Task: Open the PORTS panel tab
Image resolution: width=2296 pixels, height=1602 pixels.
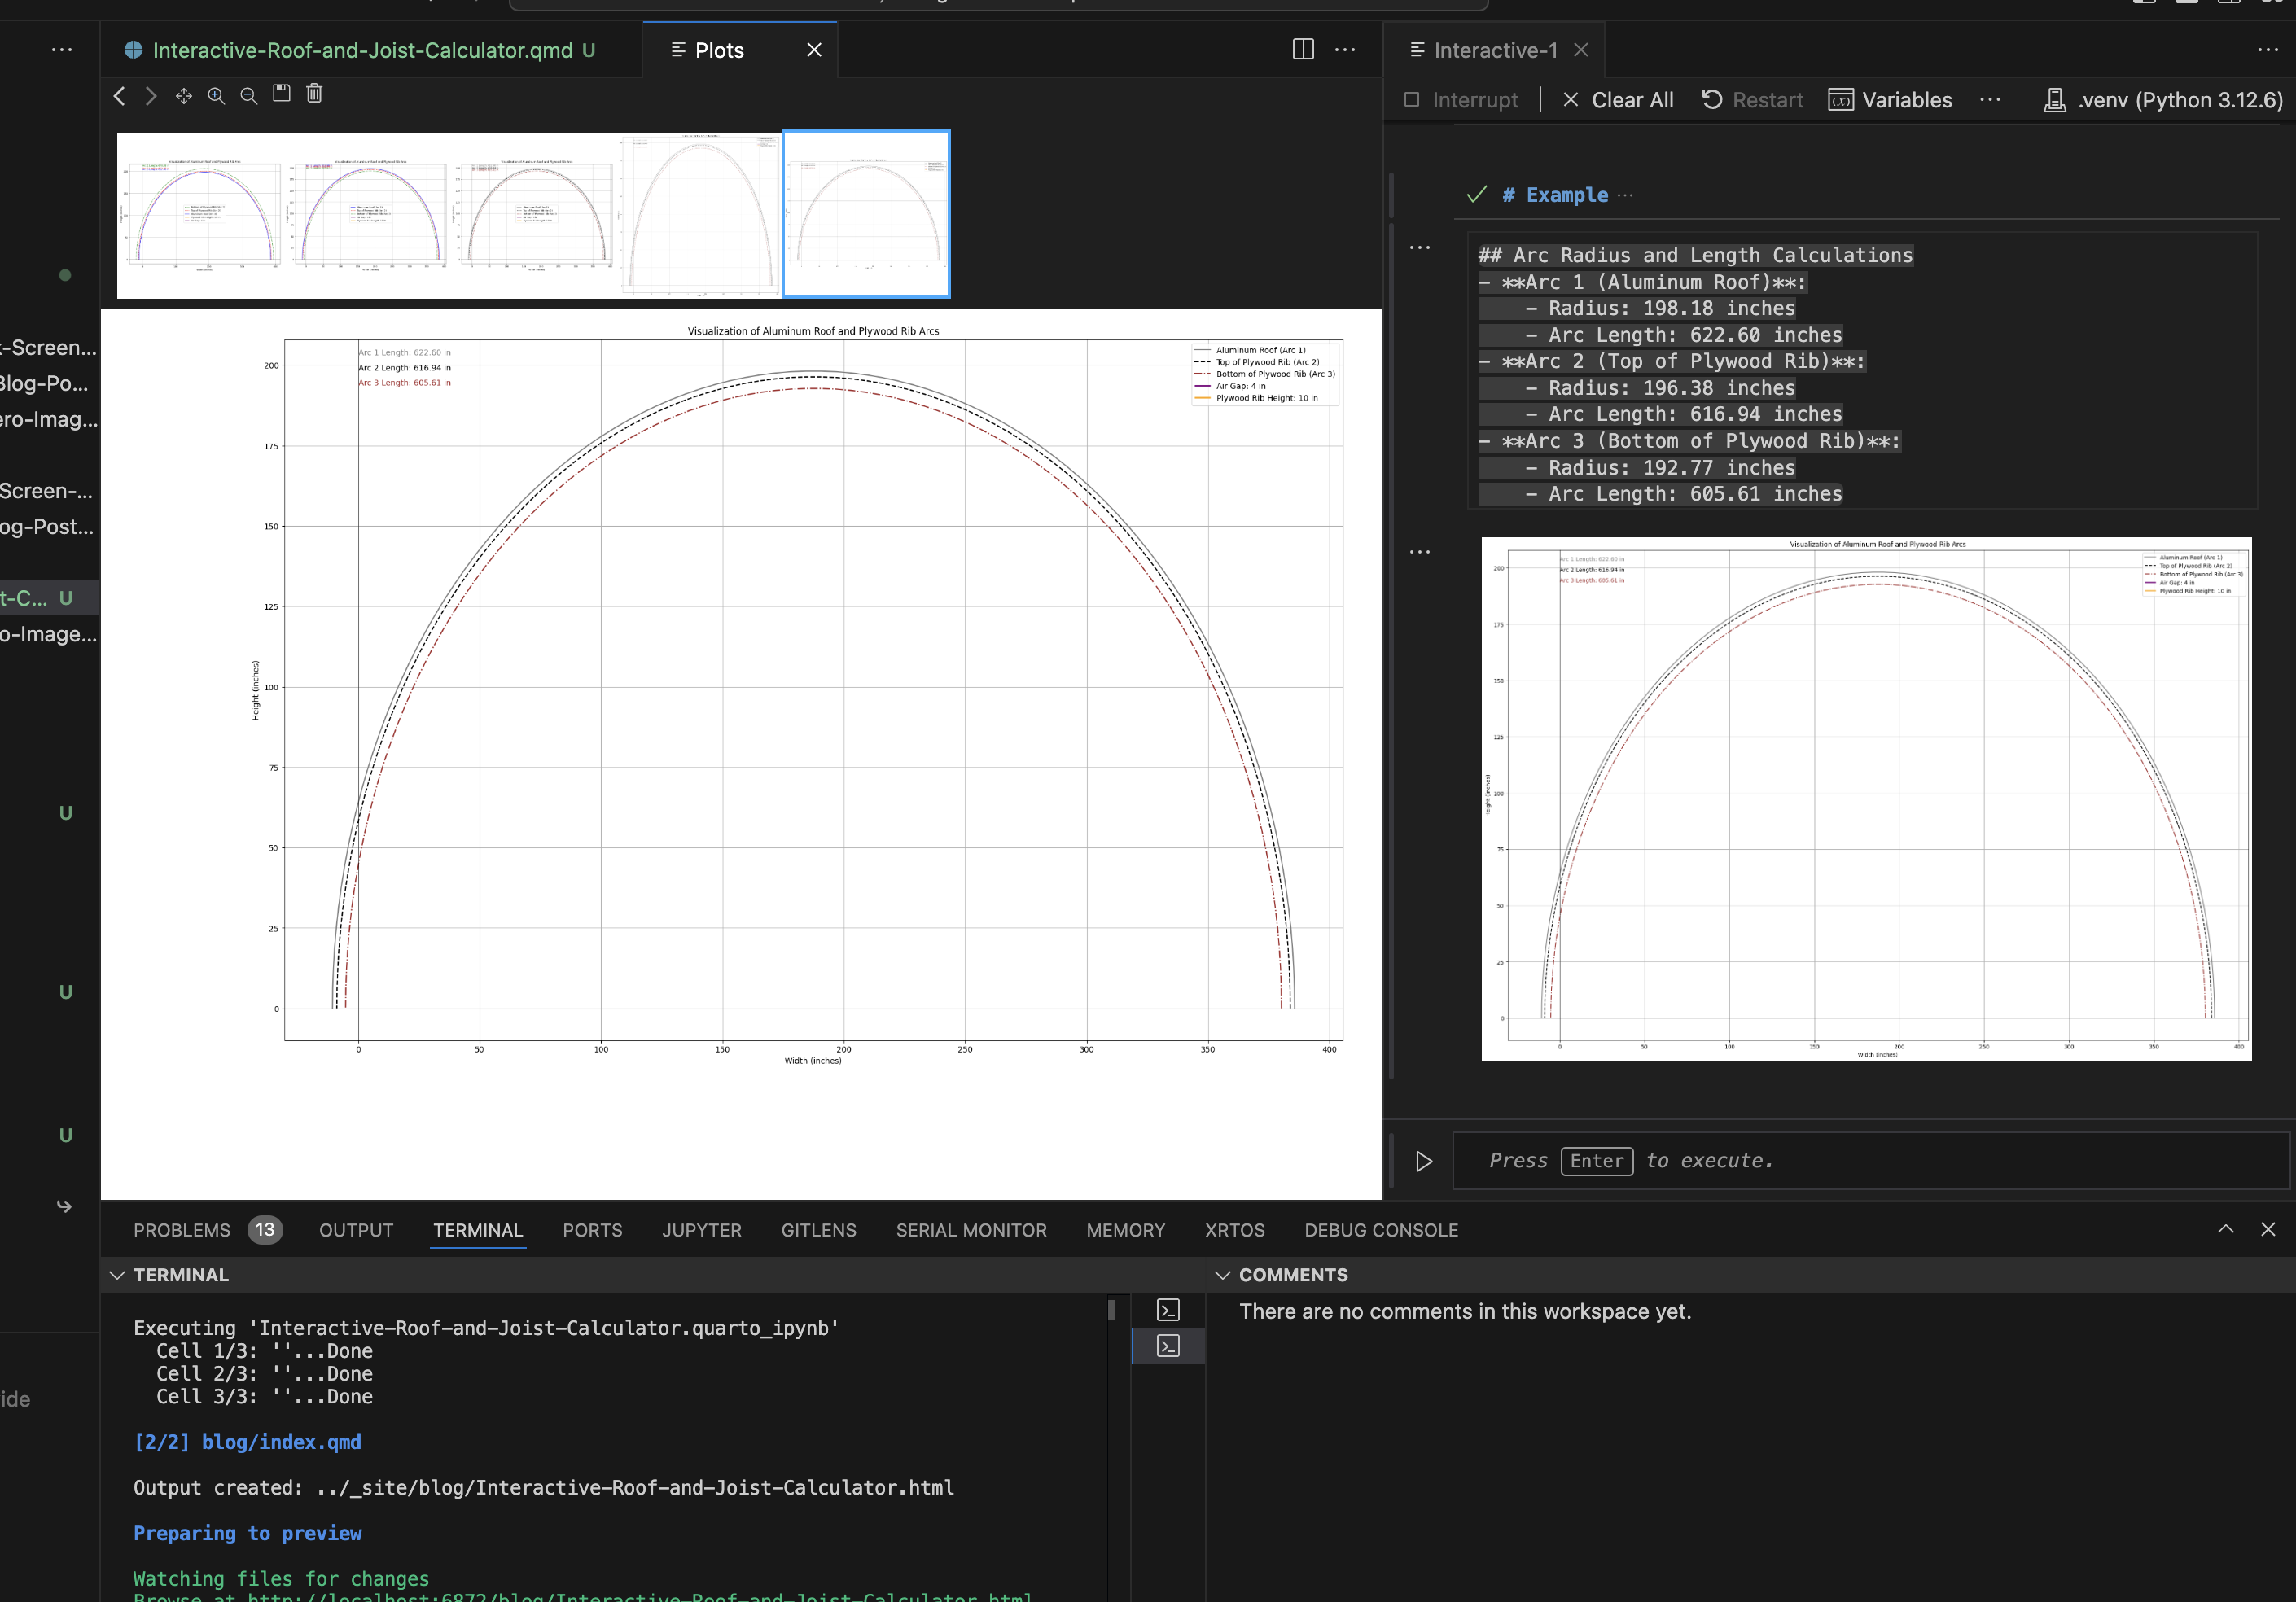Action: click(x=592, y=1230)
